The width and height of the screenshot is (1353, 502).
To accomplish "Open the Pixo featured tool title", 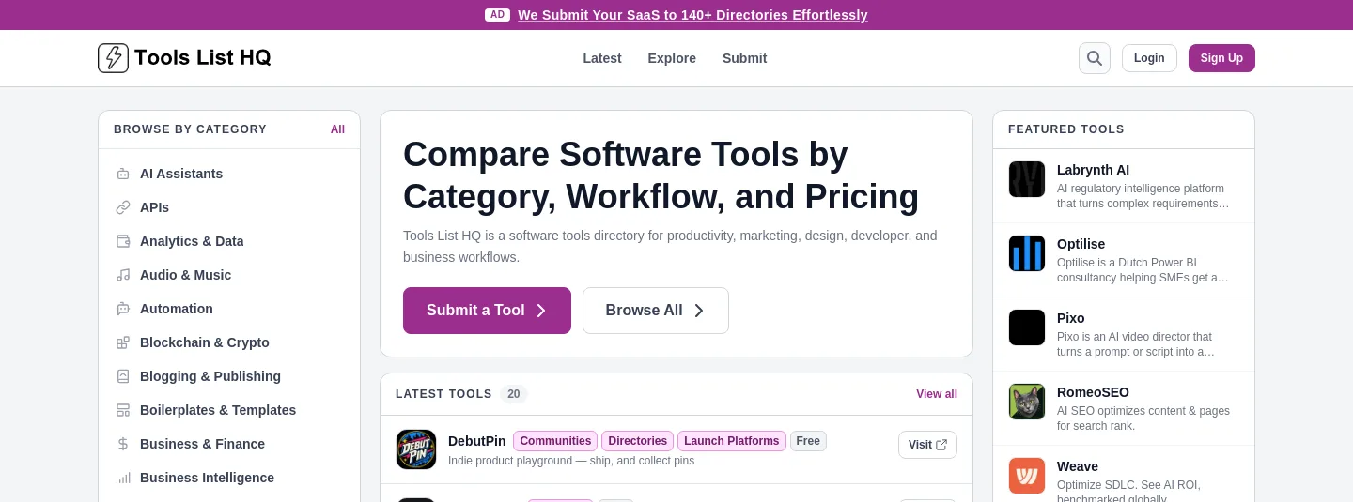I will (1071, 318).
